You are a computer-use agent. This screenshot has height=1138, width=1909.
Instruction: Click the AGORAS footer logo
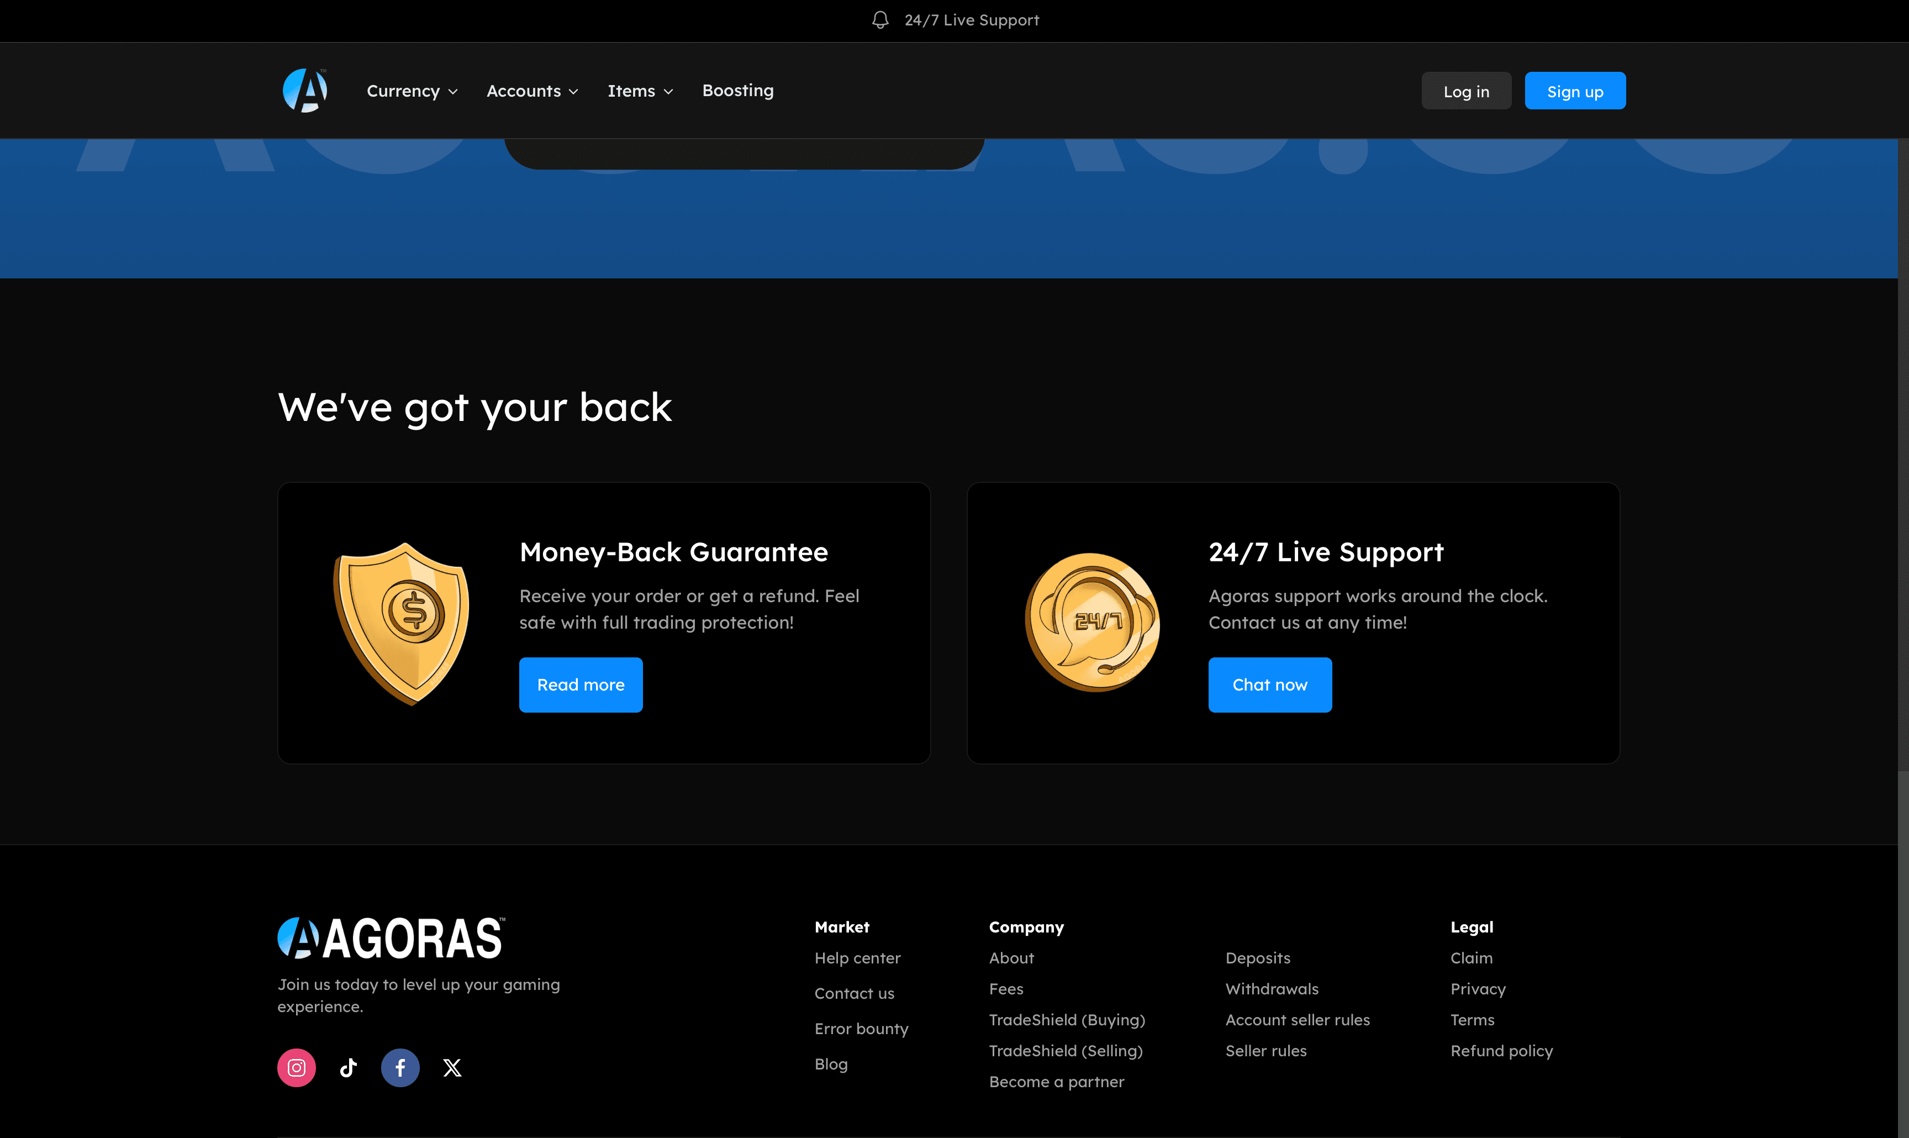click(391, 938)
